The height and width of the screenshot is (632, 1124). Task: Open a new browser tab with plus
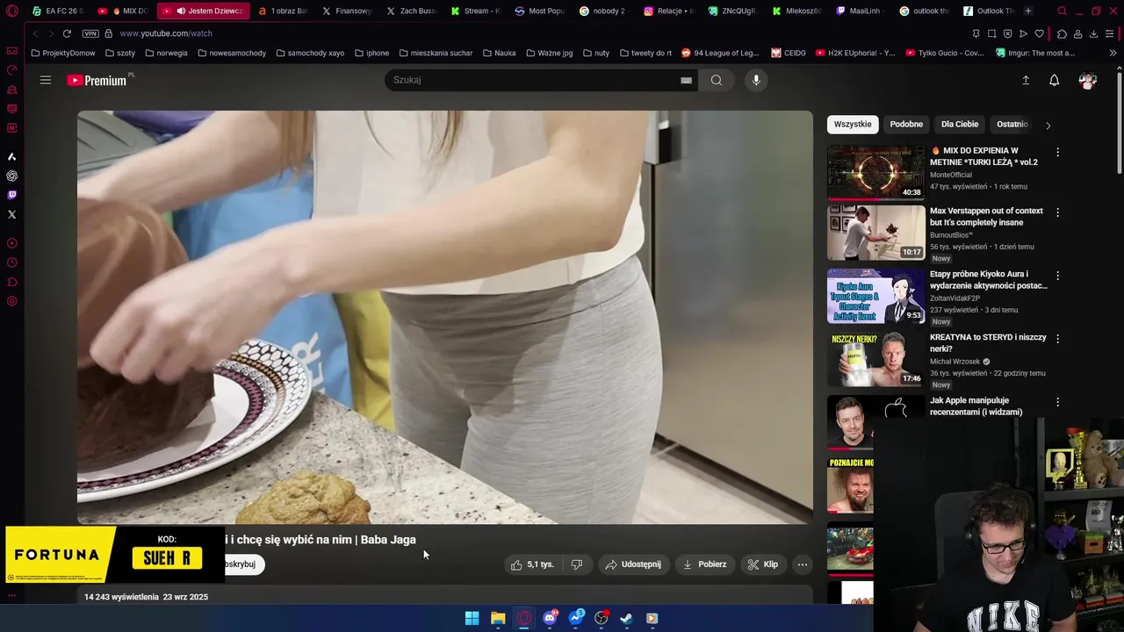[x=1028, y=11]
